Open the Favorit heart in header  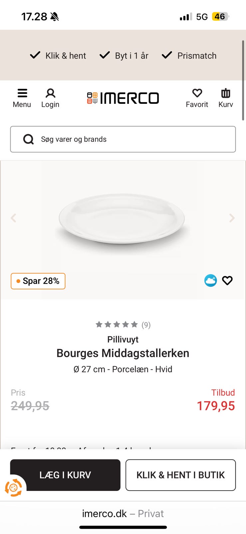coord(197,93)
